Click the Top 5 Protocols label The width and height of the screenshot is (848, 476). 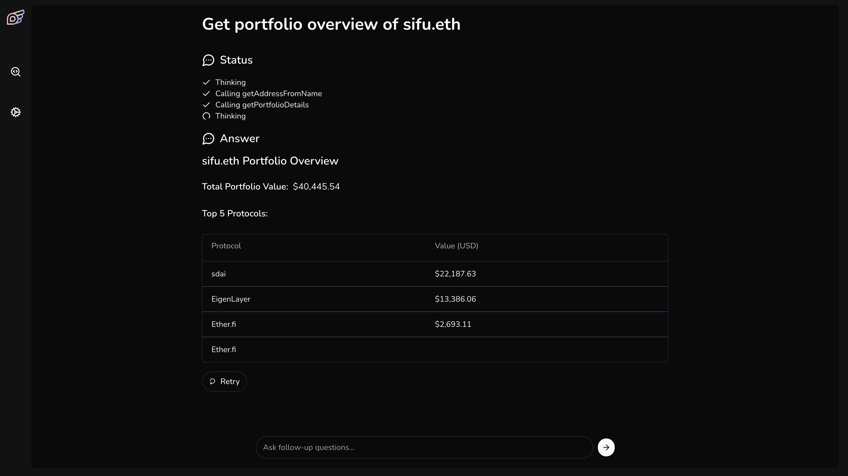[x=235, y=214]
